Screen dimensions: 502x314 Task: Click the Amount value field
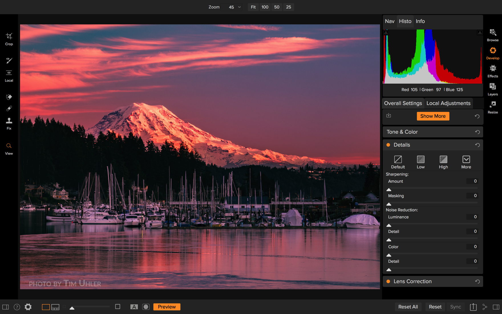[472, 181]
